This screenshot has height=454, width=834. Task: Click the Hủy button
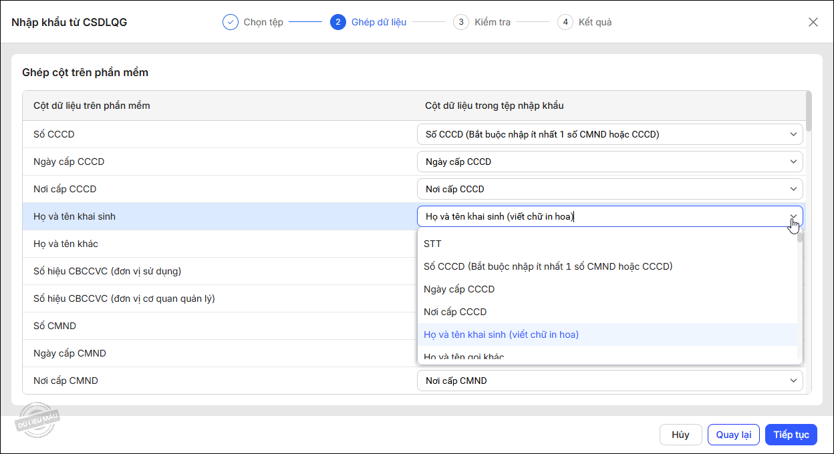[680, 435]
